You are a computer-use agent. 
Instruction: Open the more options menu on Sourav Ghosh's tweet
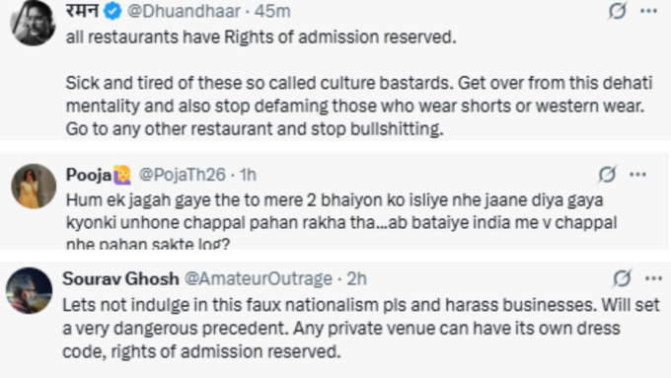(x=653, y=278)
